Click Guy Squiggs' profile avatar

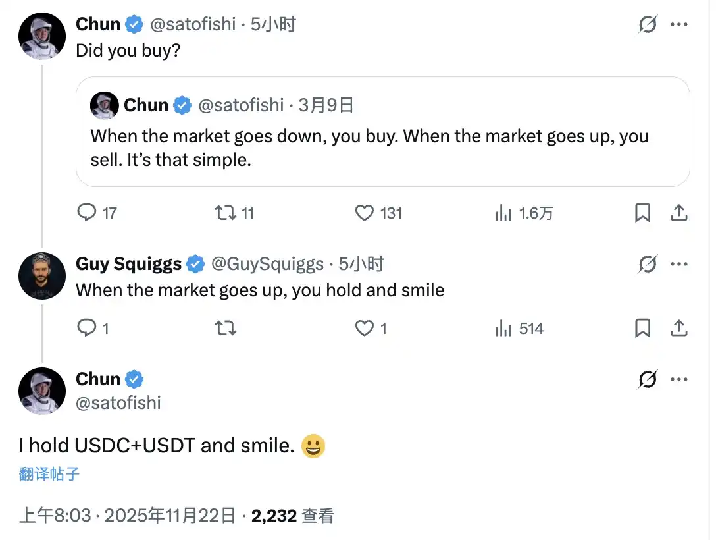[x=42, y=276]
